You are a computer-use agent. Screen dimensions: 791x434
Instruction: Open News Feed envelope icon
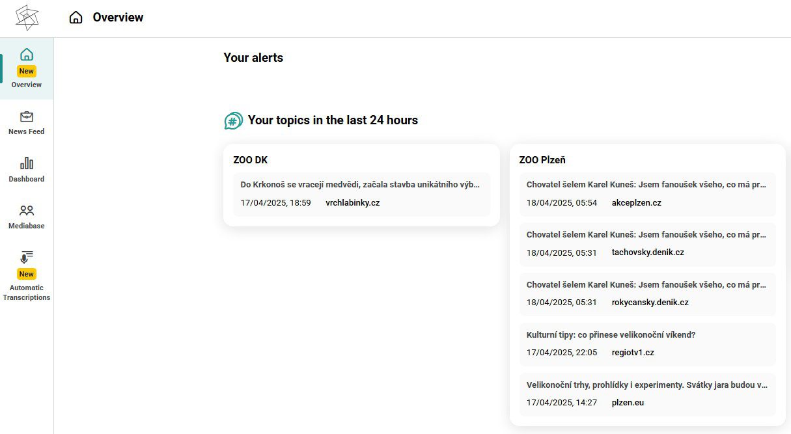(x=27, y=116)
